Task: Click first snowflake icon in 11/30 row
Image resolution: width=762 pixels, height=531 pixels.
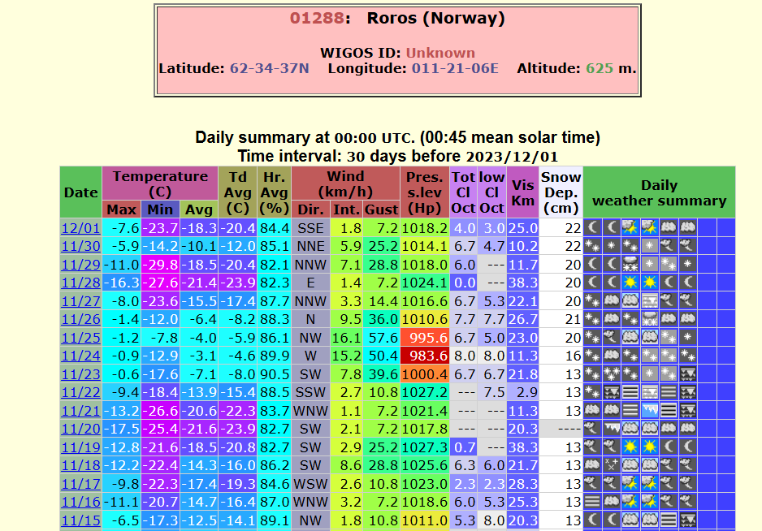Action: click(x=592, y=246)
